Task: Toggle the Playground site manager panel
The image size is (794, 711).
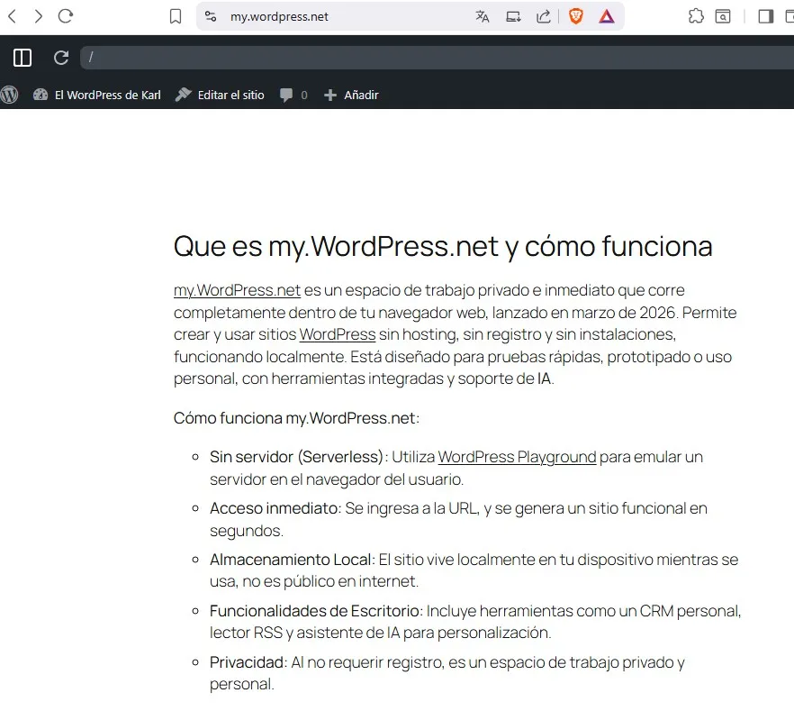Action: [23, 58]
